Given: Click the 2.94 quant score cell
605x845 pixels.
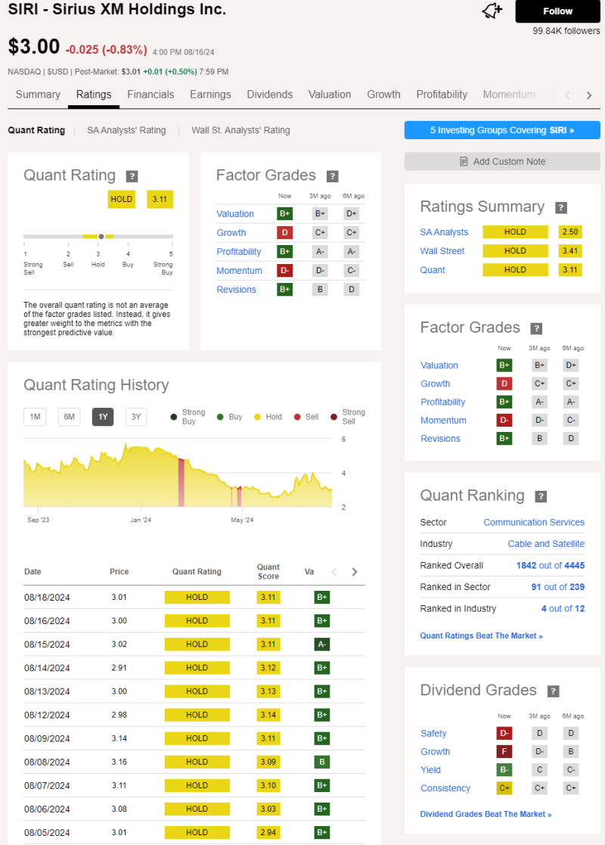Looking at the screenshot, I should pos(268,833).
